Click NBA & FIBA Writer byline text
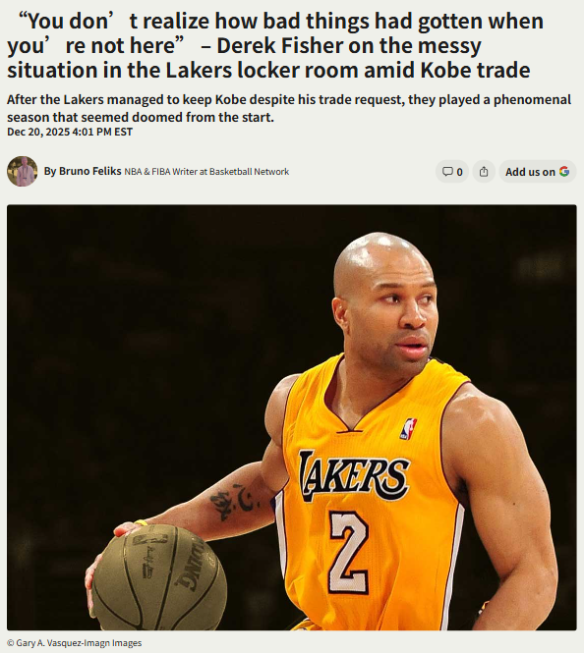Screen dimensions: 584x653 206,172
